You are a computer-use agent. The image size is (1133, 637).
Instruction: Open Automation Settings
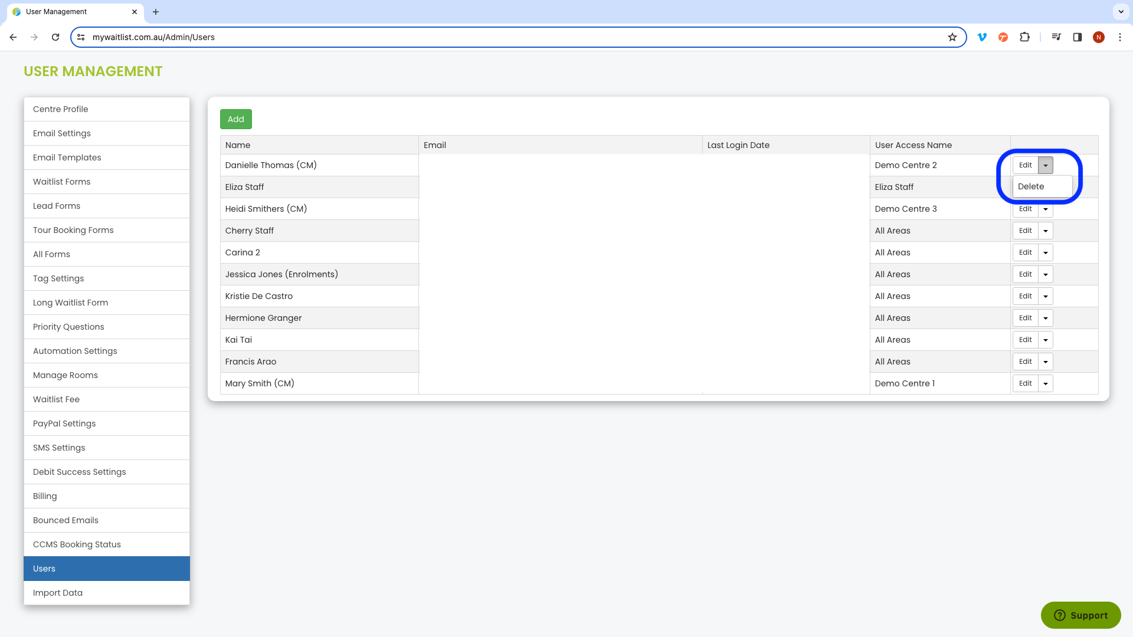107,351
